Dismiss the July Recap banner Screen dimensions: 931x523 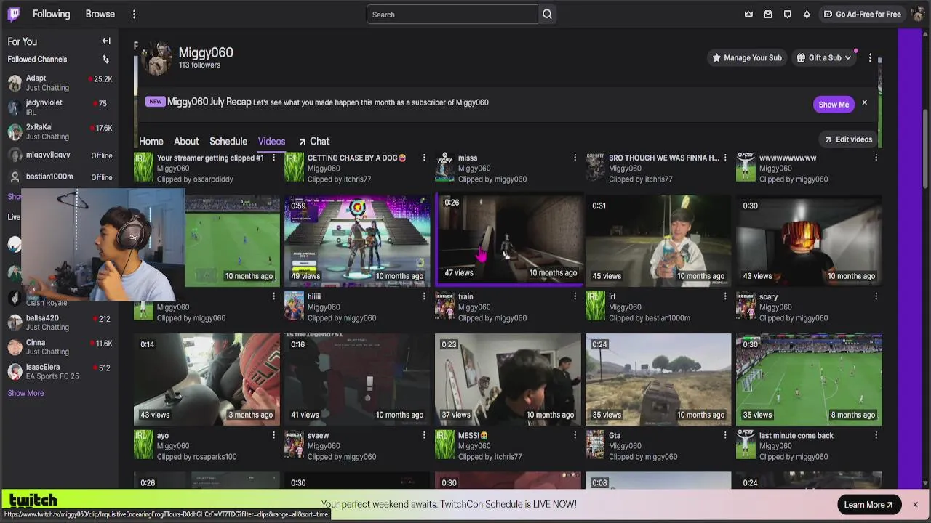click(x=864, y=103)
